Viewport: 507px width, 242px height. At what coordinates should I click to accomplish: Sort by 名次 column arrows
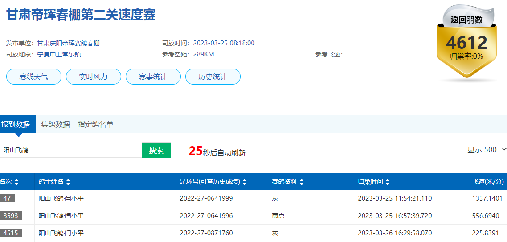16,182
